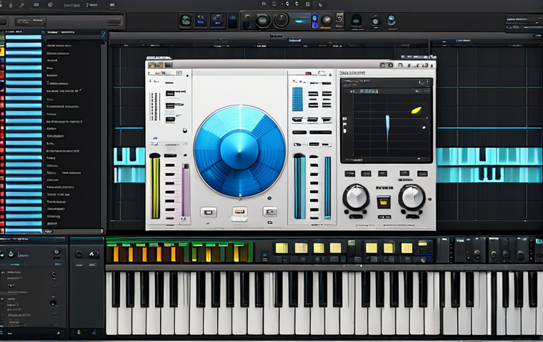The height and width of the screenshot is (342, 543).
Task: Click the headphone-shaped icon in the main toolbar
Action: [x=356, y=21]
